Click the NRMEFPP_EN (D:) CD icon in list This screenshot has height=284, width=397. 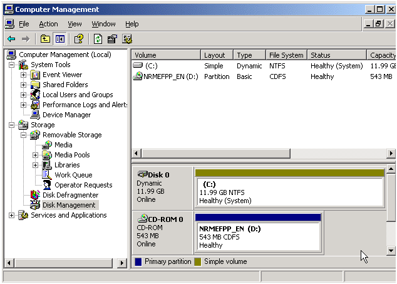tap(138, 76)
